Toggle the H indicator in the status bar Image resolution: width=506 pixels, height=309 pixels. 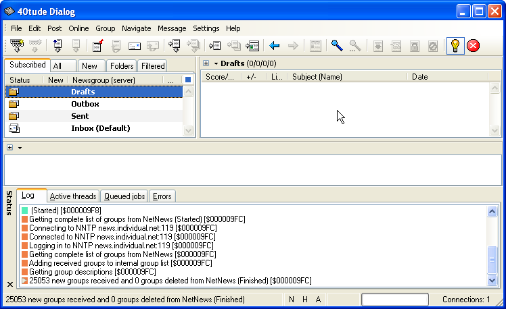(304, 300)
